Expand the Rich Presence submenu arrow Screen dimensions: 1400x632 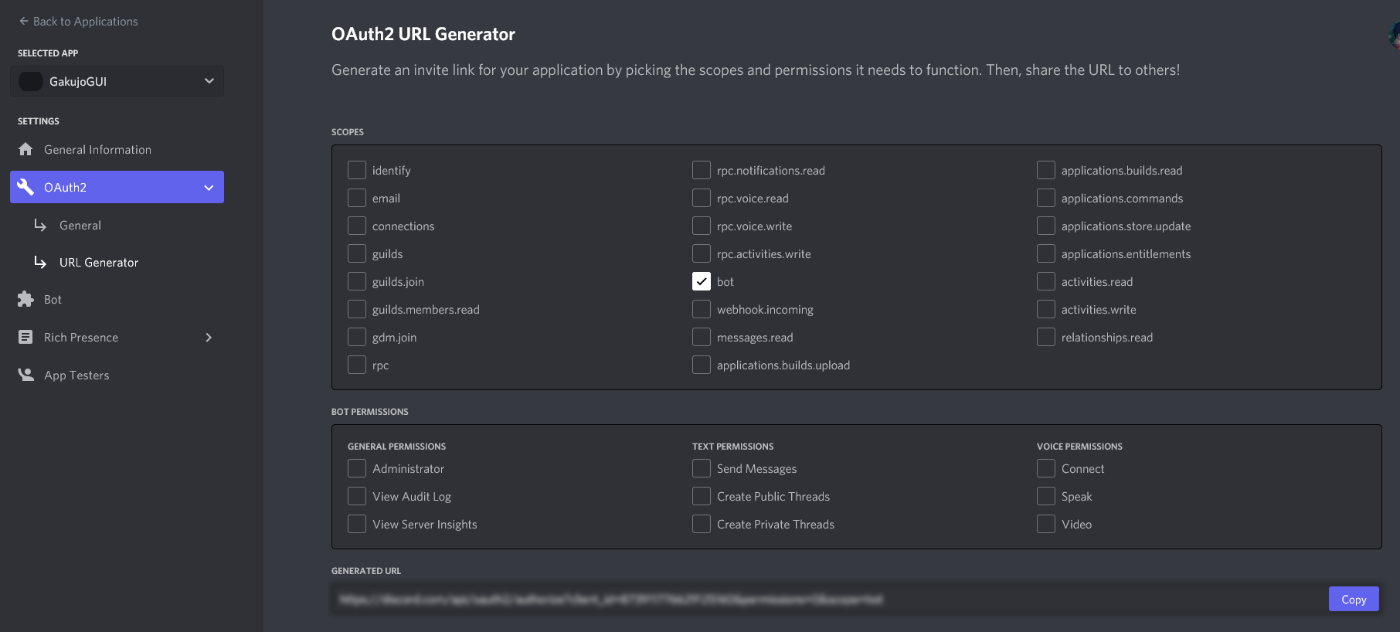point(209,338)
